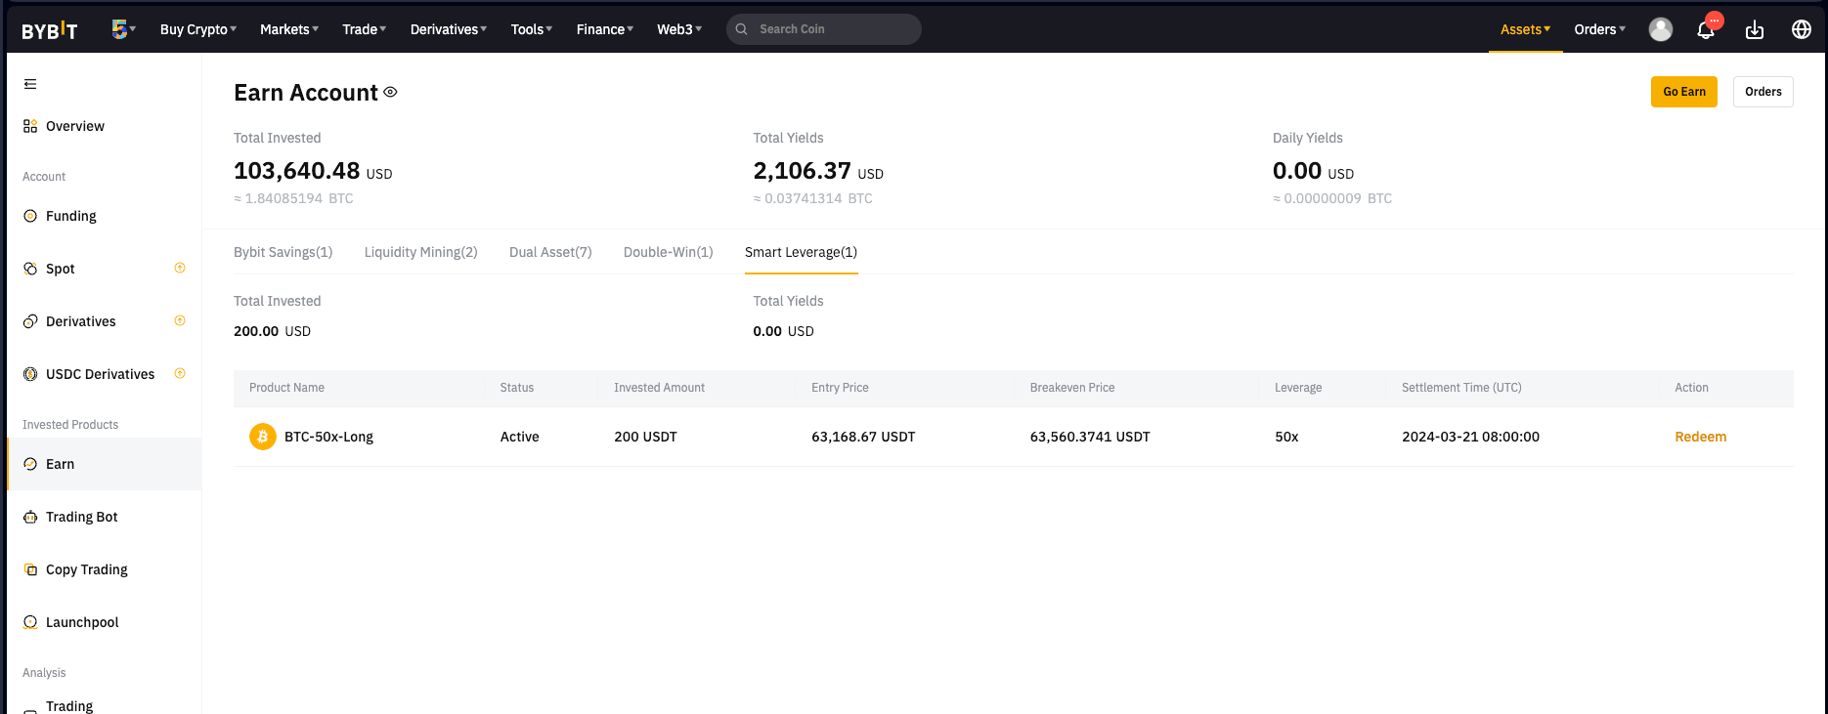Click the Earn sidebar icon
The height and width of the screenshot is (714, 1828).
click(30, 464)
